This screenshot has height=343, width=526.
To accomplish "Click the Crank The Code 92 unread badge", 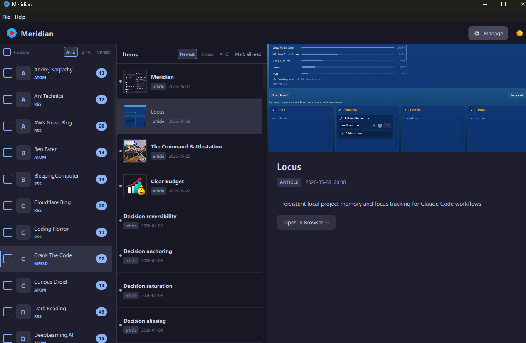I will point(101,259).
